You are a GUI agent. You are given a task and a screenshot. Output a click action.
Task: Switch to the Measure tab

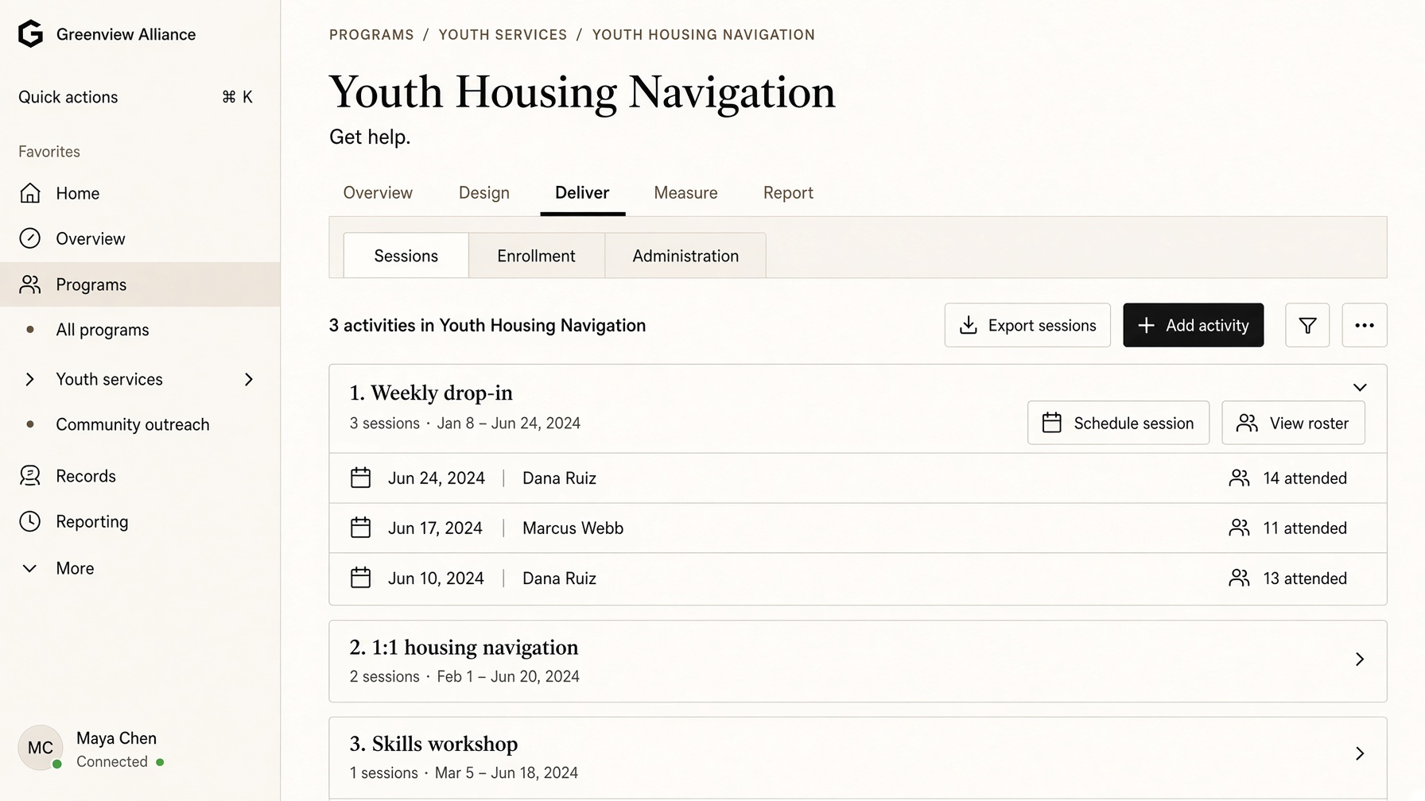685,193
